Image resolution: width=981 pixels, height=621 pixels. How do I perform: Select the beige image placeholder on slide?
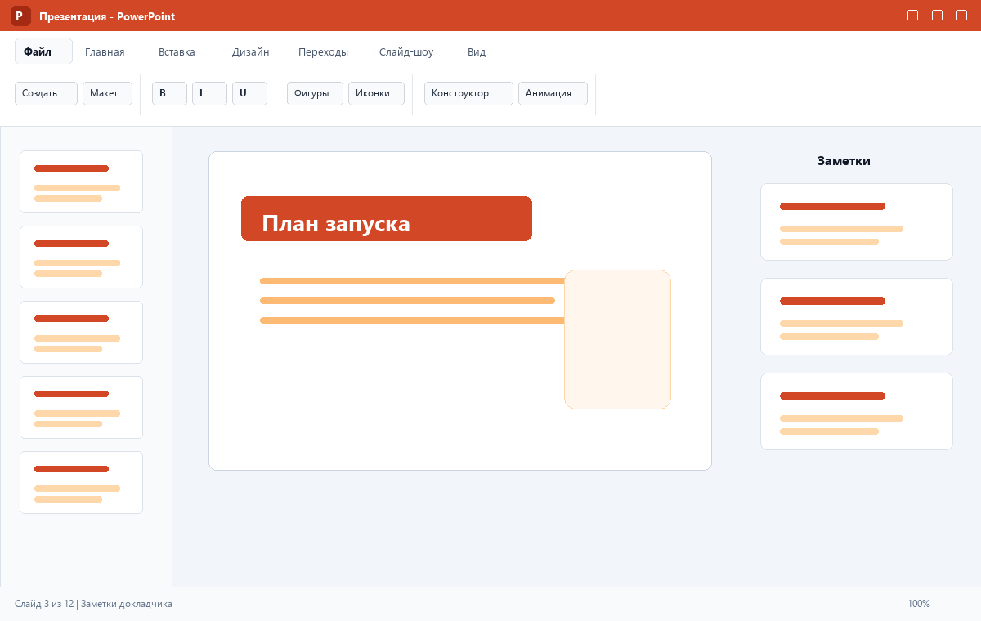click(617, 339)
